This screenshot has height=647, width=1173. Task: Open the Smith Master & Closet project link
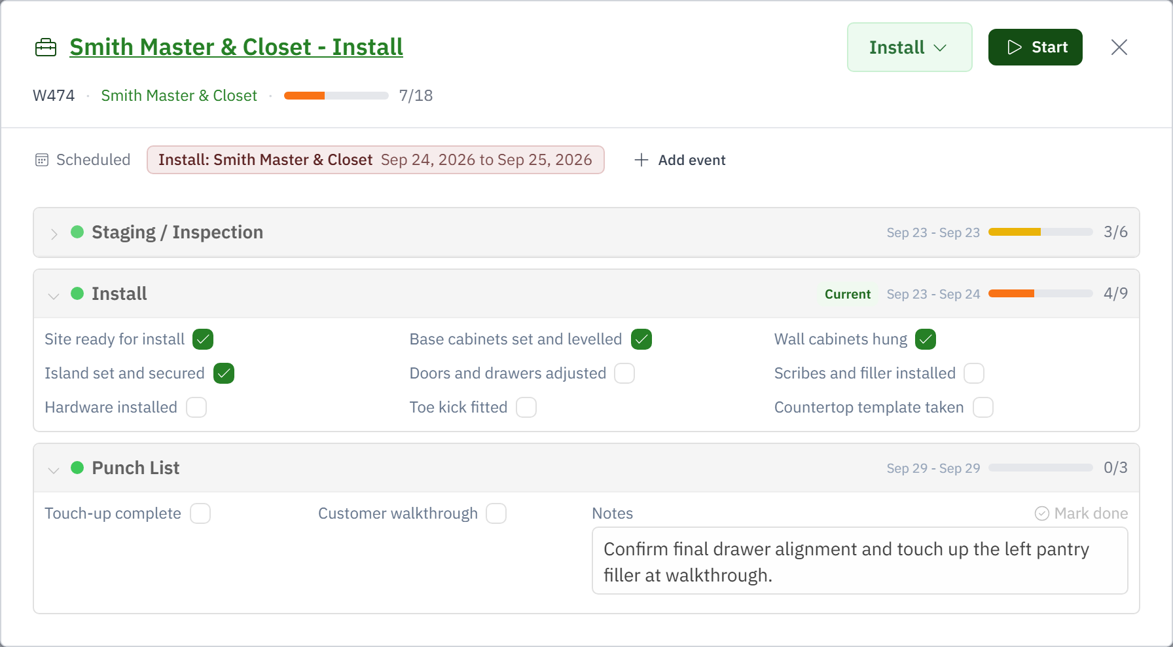(x=179, y=96)
